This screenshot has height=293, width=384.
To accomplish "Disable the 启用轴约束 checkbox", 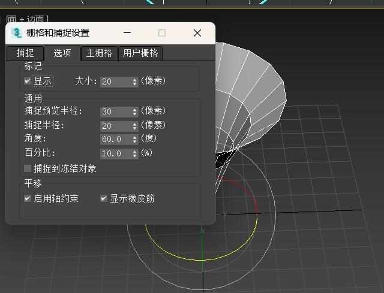I will pos(28,198).
